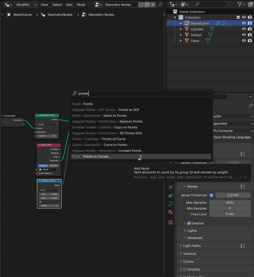Choose Points to Curves search result
The width and height of the screenshot is (254, 277).
pyautogui.click(x=141, y=156)
